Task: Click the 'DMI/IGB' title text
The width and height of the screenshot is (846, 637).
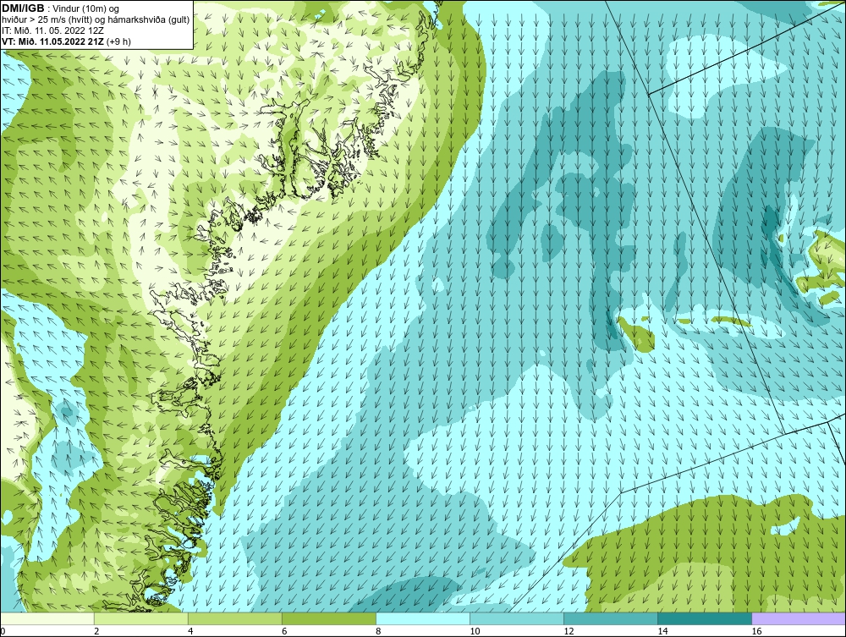Action: pyautogui.click(x=23, y=8)
